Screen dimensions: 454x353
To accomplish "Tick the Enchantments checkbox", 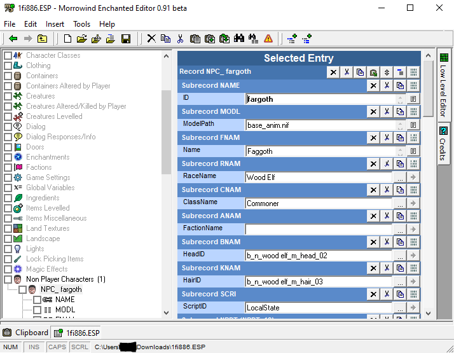I will click(8, 157).
